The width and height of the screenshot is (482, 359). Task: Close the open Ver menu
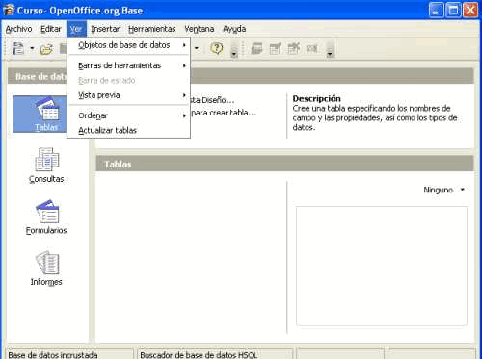coord(76,29)
